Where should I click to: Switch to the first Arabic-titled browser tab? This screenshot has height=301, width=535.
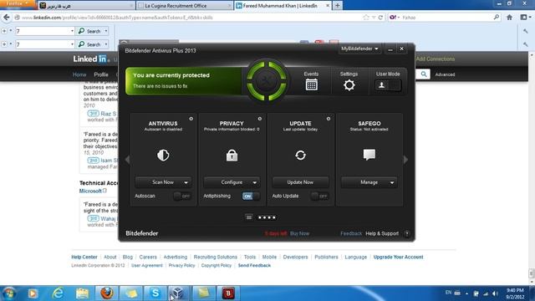click(x=86, y=6)
